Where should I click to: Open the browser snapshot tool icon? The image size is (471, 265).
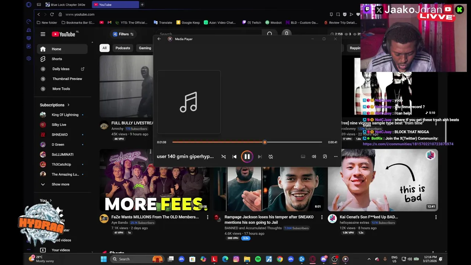pyautogui.click(x=338, y=14)
